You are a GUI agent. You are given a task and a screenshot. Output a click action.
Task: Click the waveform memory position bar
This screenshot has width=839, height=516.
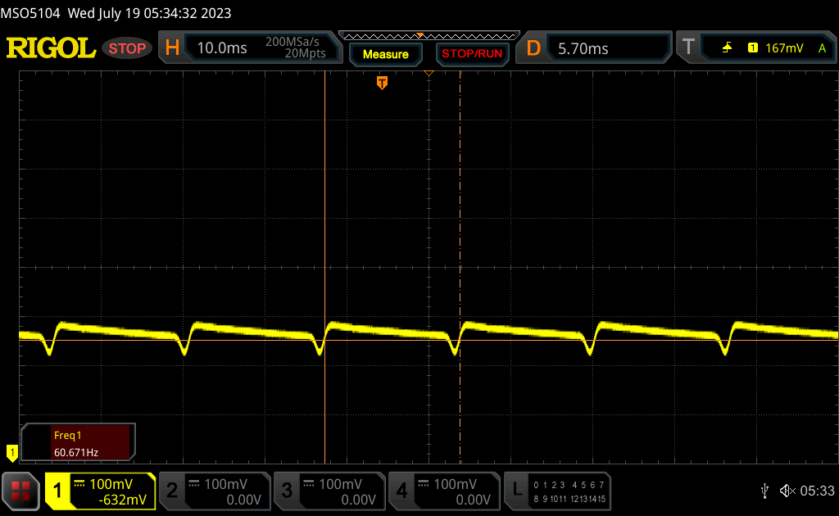(429, 36)
